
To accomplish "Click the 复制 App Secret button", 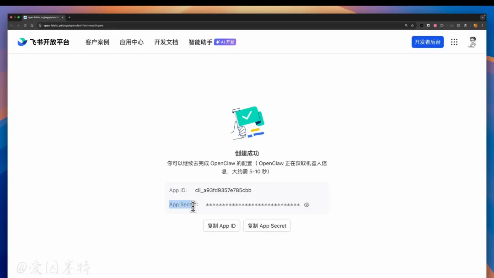I will click(x=267, y=226).
